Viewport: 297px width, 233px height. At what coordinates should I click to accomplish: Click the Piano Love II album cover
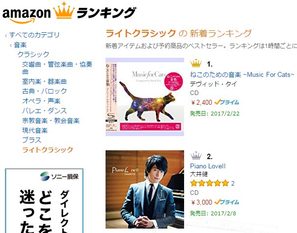pos(145,189)
